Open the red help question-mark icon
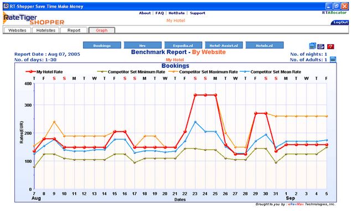The image size is (351, 211). tap(331, 46)
